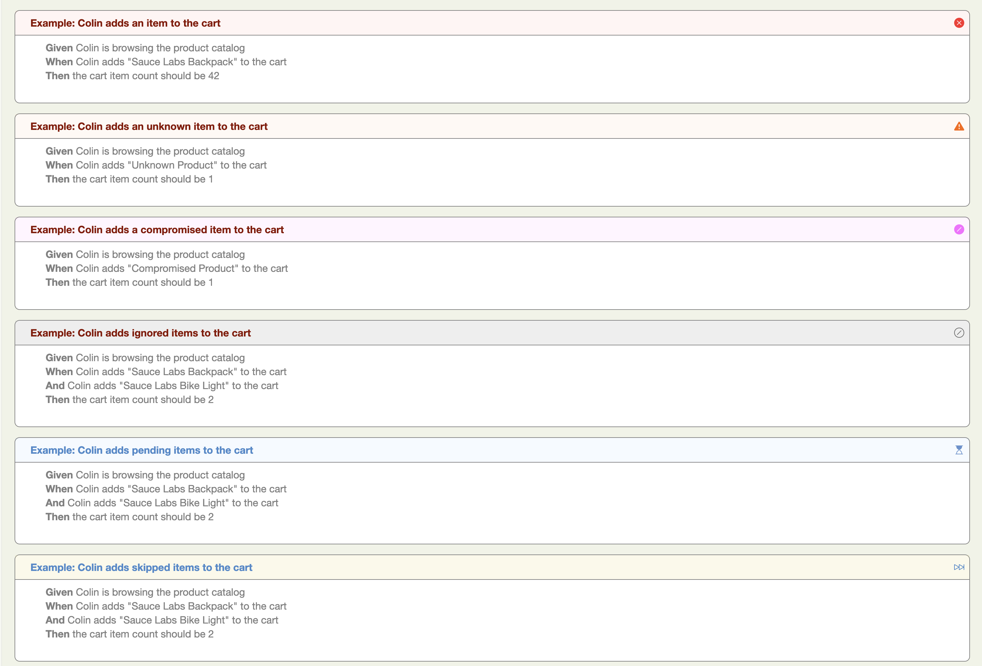
Task: Open 'Colin adds an unknown item' example title
Action: [x=149, y=126]
